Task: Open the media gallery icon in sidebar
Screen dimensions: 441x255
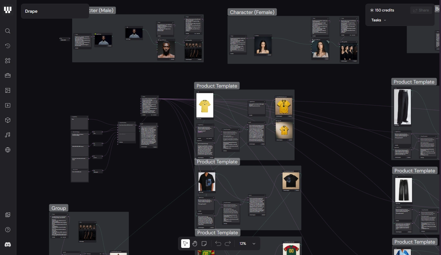Action: tap(8, 215)
